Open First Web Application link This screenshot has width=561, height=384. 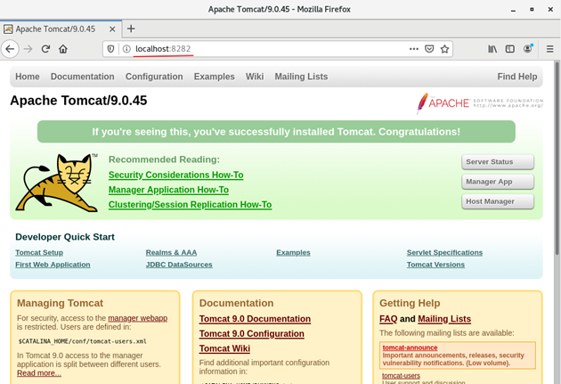pos(53,265)
